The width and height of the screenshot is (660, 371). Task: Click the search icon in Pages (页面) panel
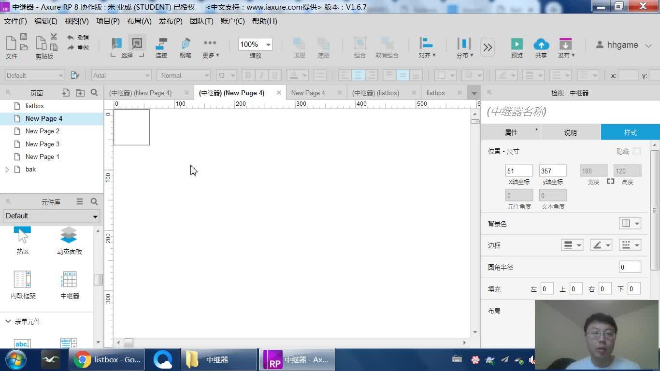point(94,93)
